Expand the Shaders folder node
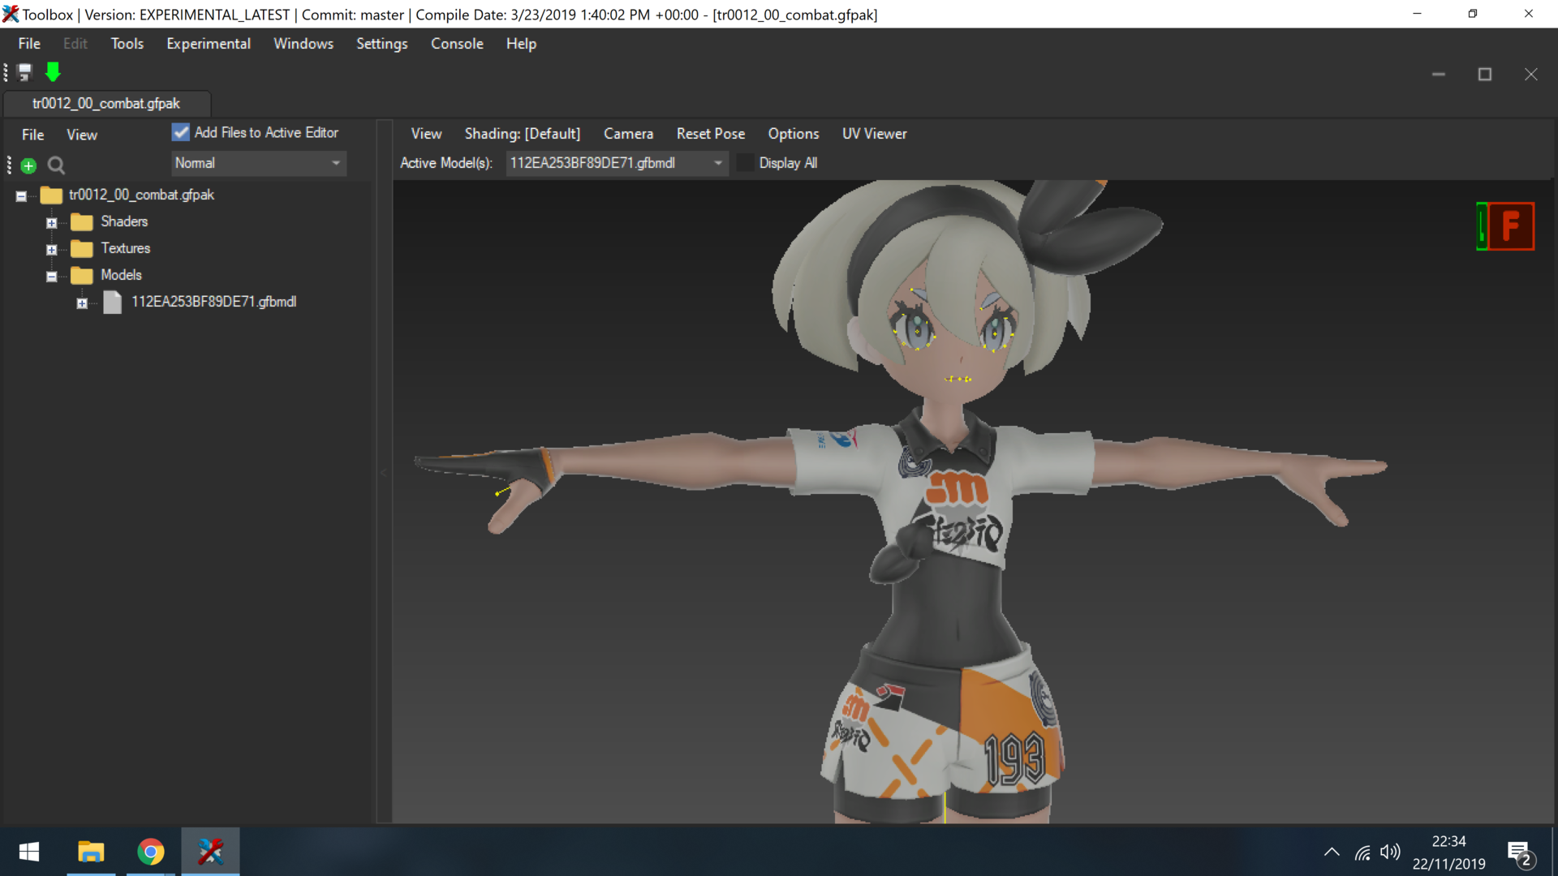Image resolution: width=1558 pixels, height=876 pixels. pos(51,222)
